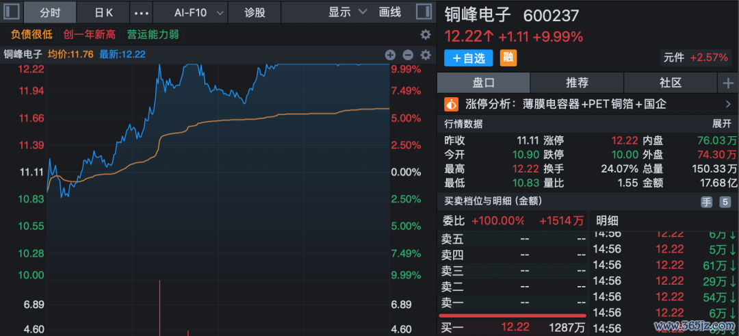Open tag settings gear beside 营运能力弱

pos(425,34)
